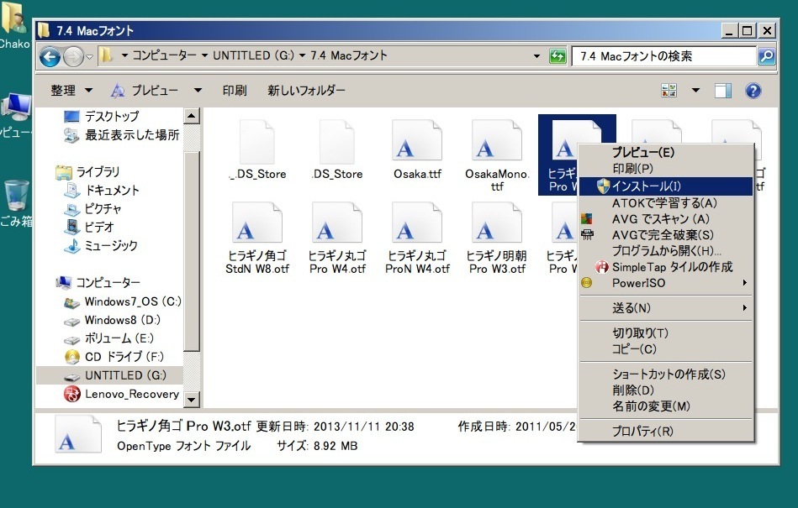Select プロパティ(R) in the context menu
Viewport: 798px width, 508px height.
[x=642, y=432]
